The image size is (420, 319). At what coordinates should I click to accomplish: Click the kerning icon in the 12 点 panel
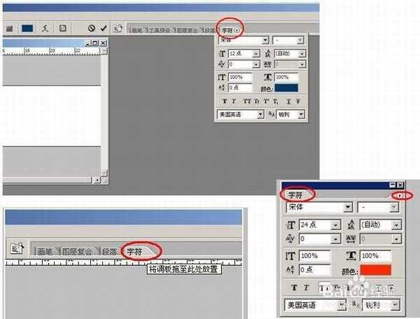click(x=222, y=64)
